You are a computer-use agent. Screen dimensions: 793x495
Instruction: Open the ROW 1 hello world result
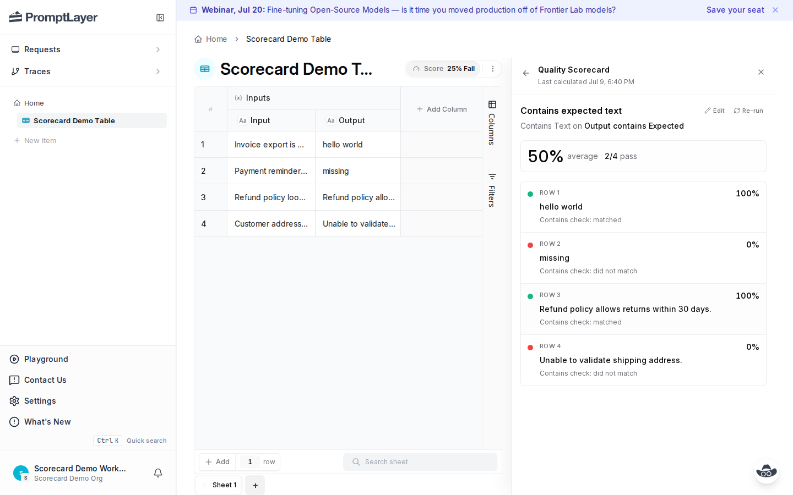(643, 207)
